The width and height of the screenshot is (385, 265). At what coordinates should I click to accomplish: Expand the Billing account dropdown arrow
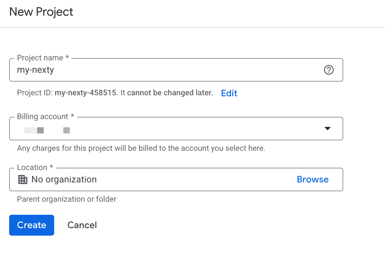327,129
